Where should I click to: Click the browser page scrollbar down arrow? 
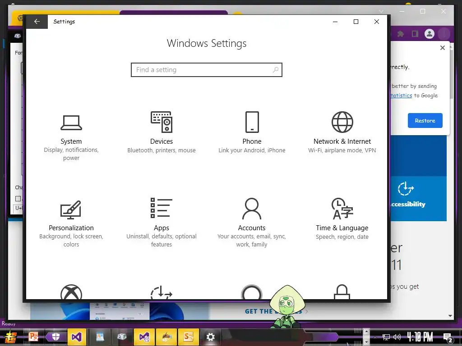point(450,316)
